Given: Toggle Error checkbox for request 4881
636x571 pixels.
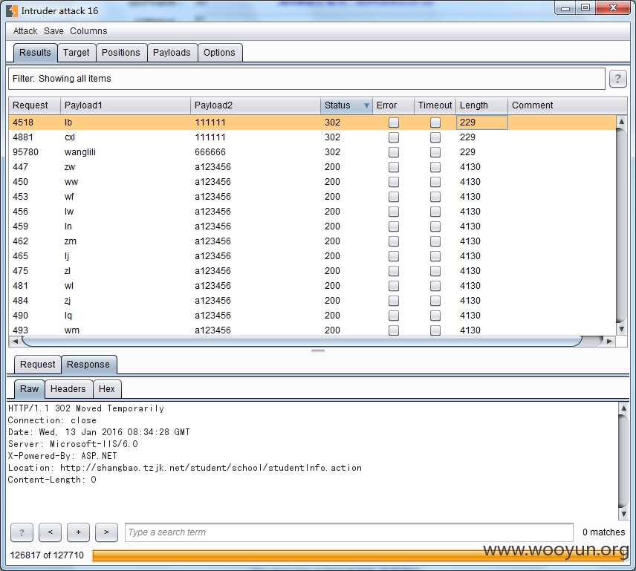Looking at the screenshot, I should [394, 137].
